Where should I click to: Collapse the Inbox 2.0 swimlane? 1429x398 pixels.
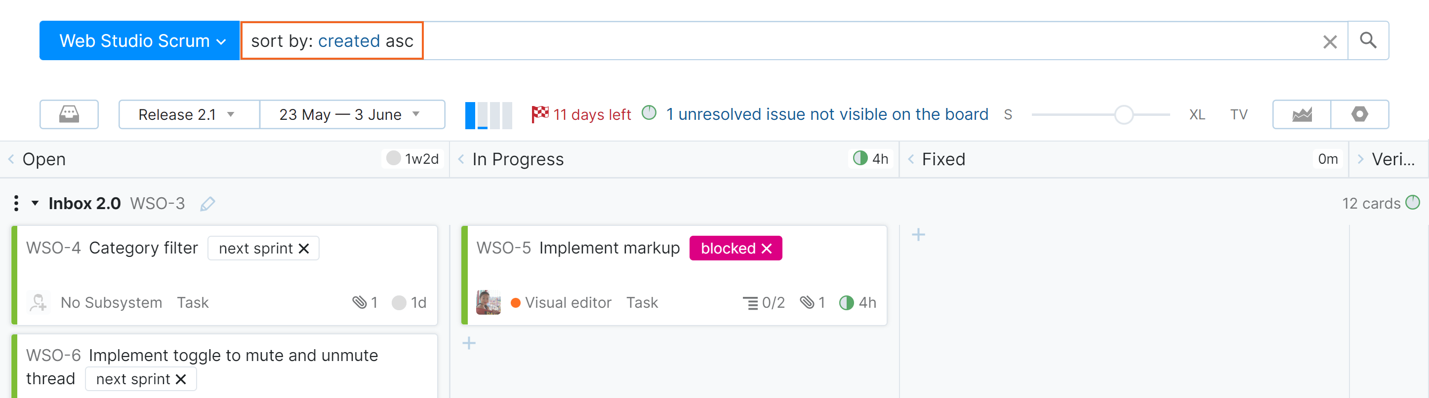pyautogui.click(x=35, y=203)
